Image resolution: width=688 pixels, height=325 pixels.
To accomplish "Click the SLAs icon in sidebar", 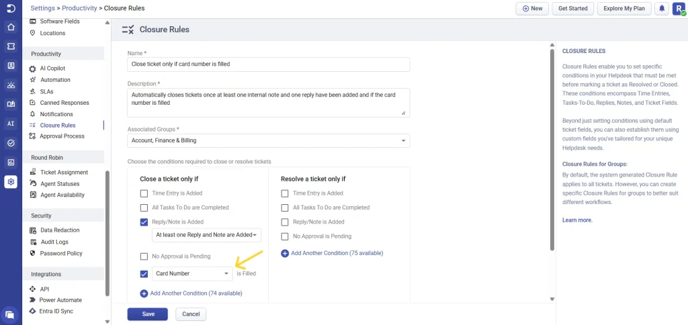I will [32, 92].
